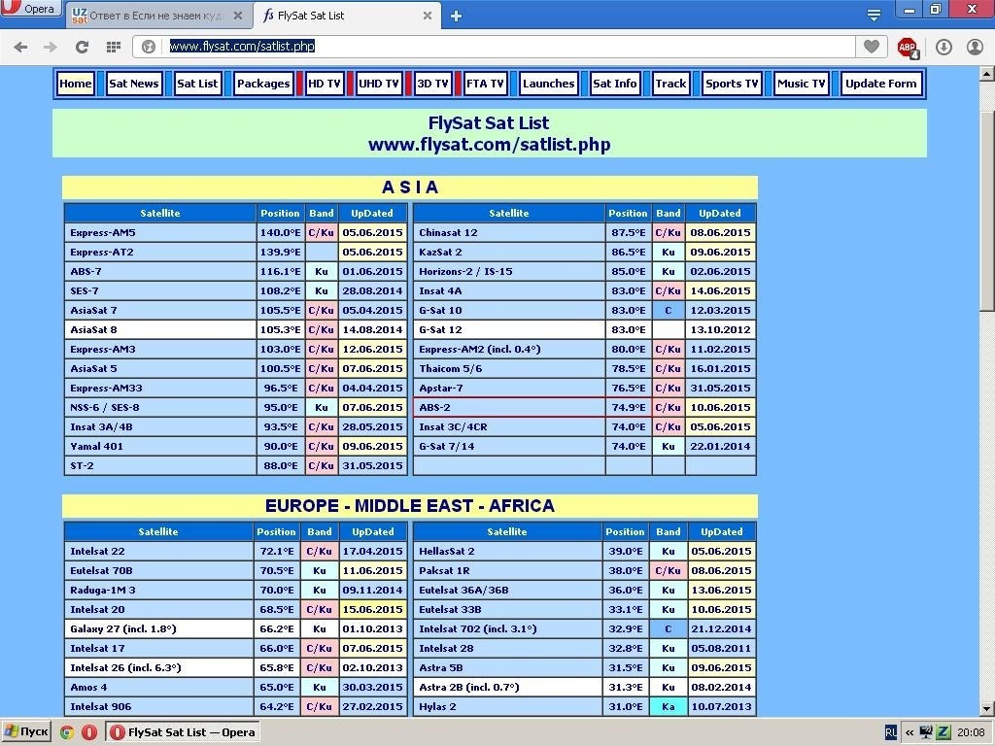Open the HD TV page
Viewport: 995px width, 746px height.
coord(325,84)
